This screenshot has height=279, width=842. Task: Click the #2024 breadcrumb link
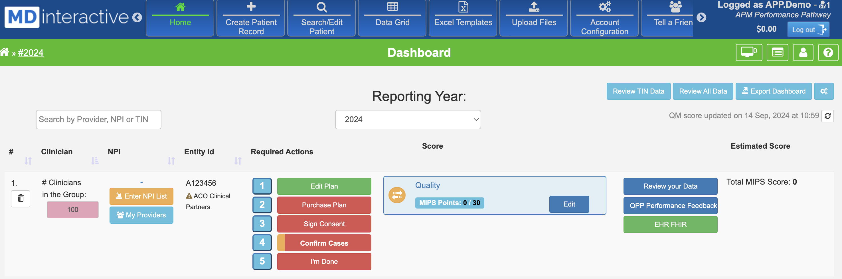(x=31, y=53)
